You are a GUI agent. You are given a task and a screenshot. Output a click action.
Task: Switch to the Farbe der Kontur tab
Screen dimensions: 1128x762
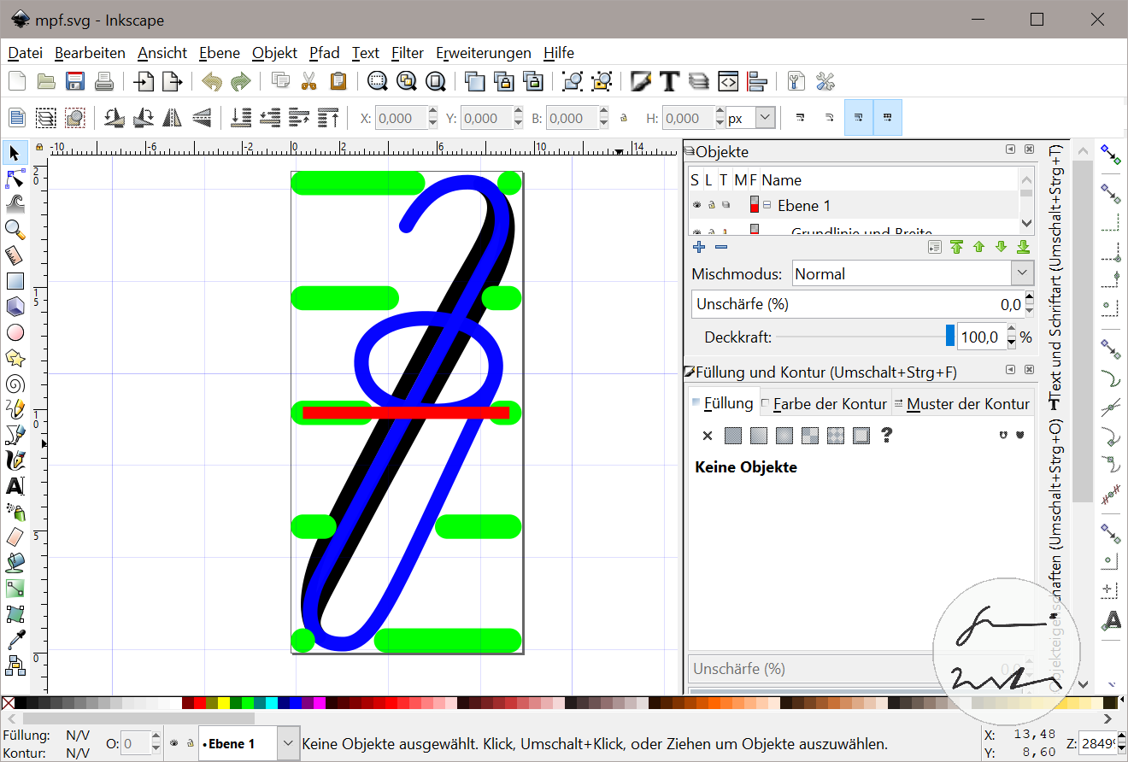tap(825, 402)
